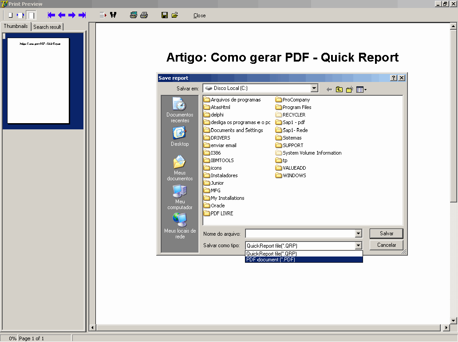Switch to the Thumbnails tab
Image resolution: width=458 pixels, height=342 pixels.
pos(16,26)
